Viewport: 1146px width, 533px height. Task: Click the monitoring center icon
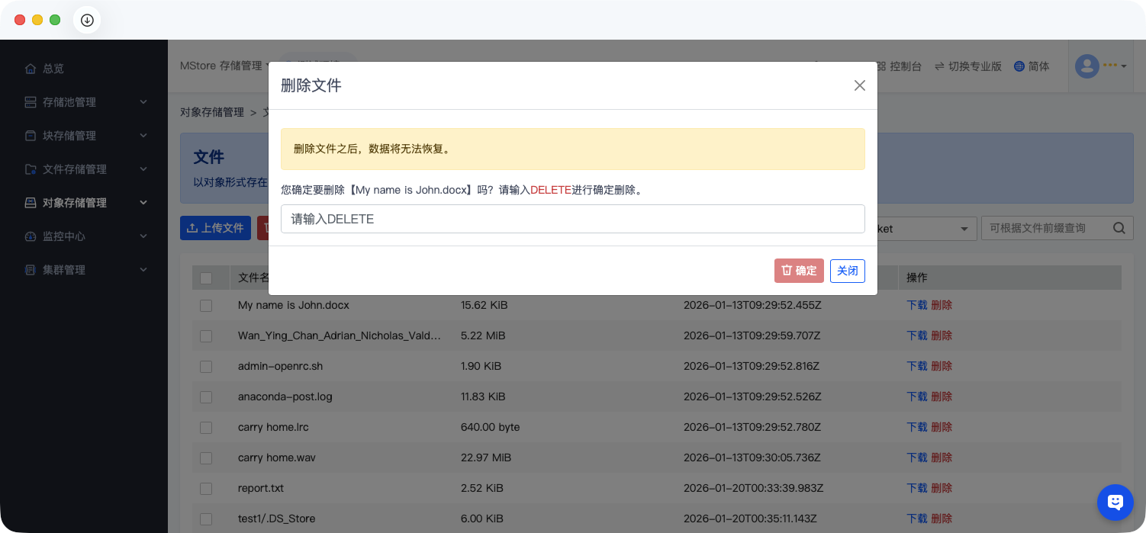pos(31,236)
